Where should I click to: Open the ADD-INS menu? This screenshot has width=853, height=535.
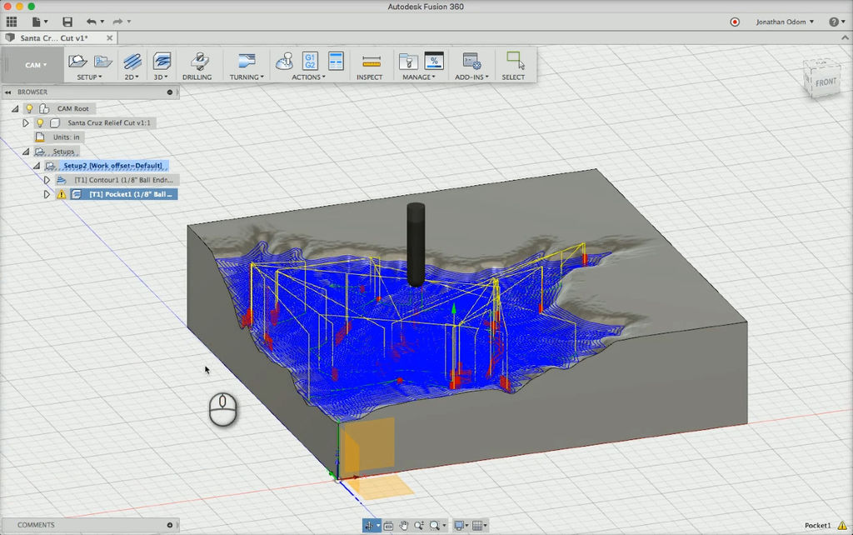coord(471,77)
